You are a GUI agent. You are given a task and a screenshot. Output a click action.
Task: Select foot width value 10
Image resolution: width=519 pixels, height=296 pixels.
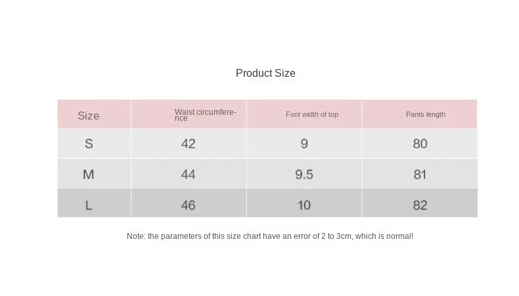tap(304, 205)
